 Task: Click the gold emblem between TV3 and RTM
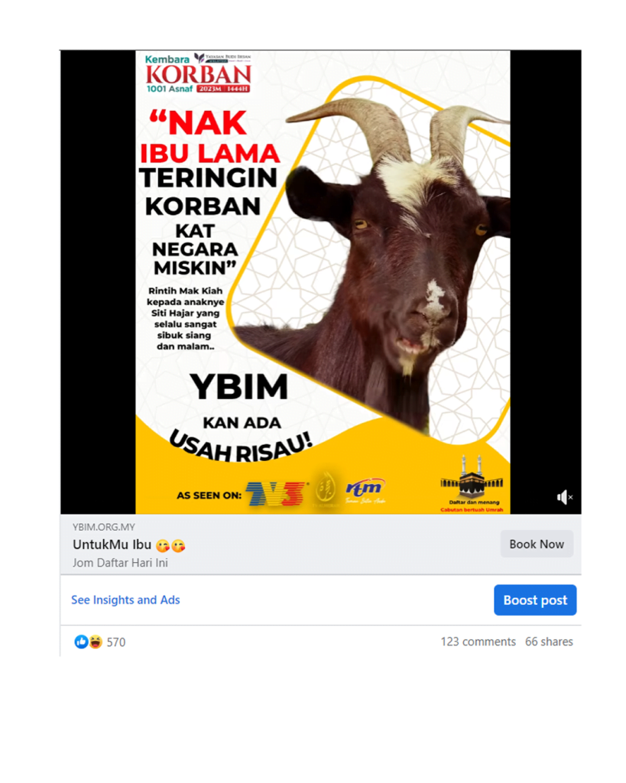[326, 489]
